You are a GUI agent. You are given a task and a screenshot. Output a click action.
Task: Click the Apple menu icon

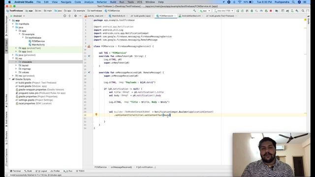(9, 2)
